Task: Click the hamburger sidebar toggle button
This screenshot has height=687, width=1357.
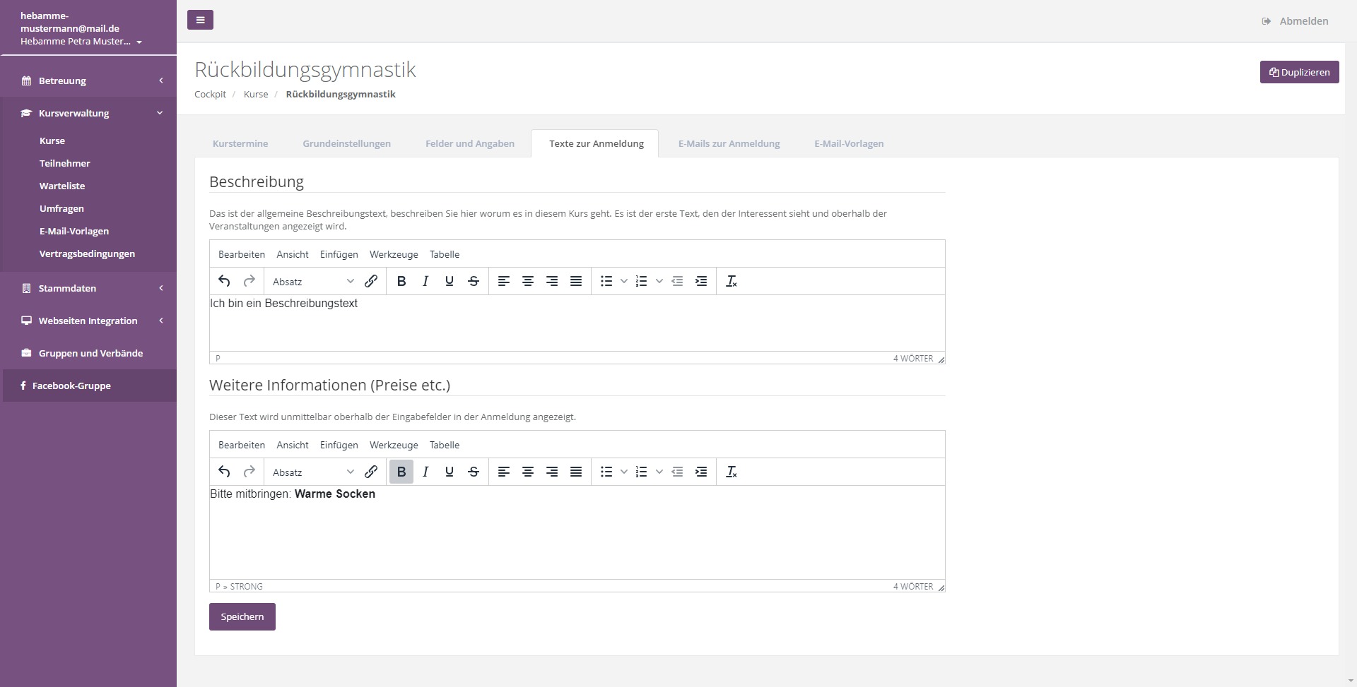Action: pos(200,20)
